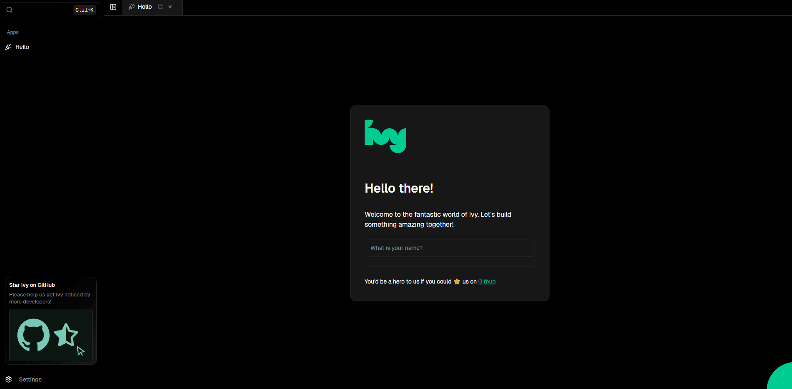Switch to the Hello tab
Image resolution: width=792 pixels, height=389 pixels.
click(145, 7)
